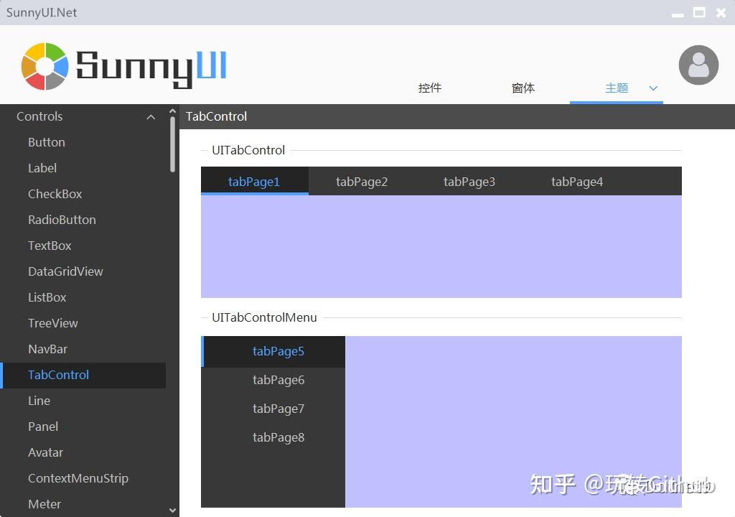Switch to tabPage4
Screen dimensions: 735x517
pyautogui.click(x=577, y=181)
